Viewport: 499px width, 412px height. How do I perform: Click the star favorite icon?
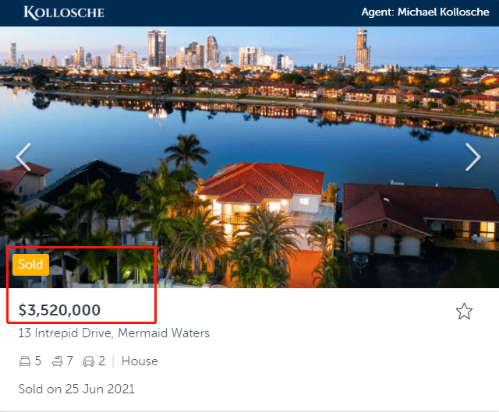pyautogui.click(x=464, y=312)
